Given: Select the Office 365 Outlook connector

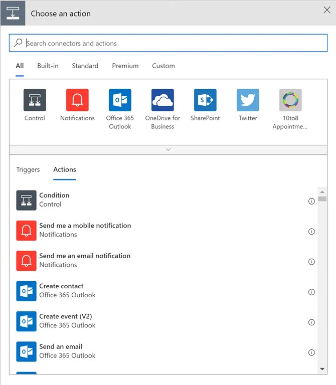Looking at the screenshot, I should [x=120, y=100].
